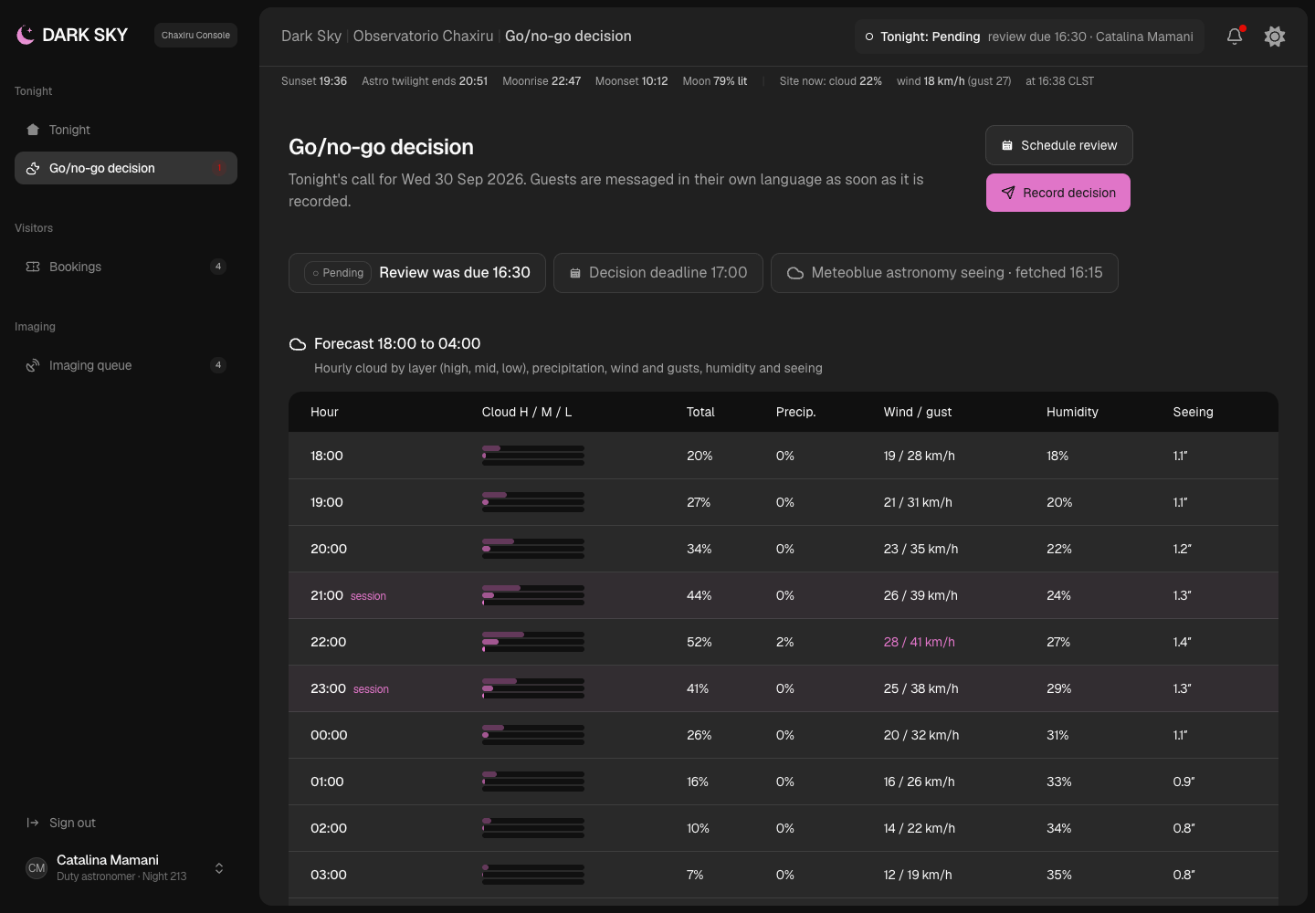Open the notifications bell
Screen dimensions: 1315x913
(1235, 37)
